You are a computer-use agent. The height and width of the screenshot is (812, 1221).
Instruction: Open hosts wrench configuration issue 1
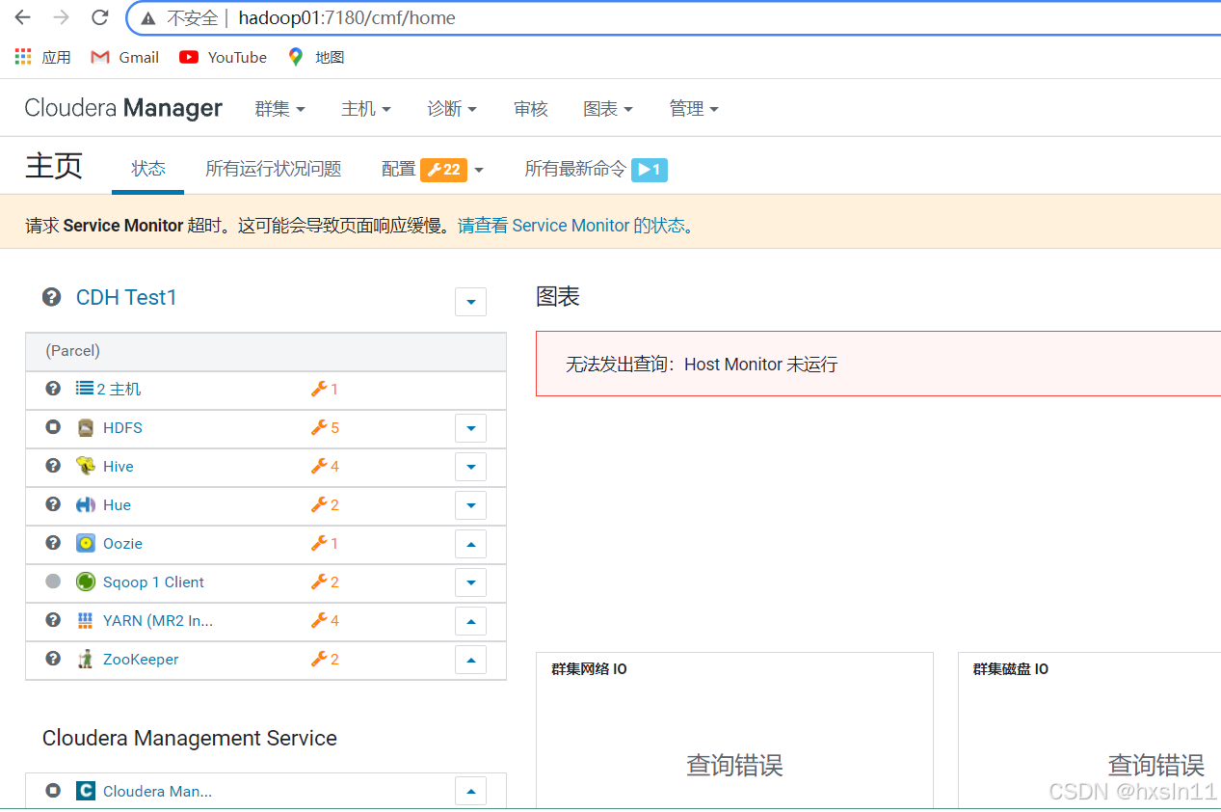tap(325, 389)
